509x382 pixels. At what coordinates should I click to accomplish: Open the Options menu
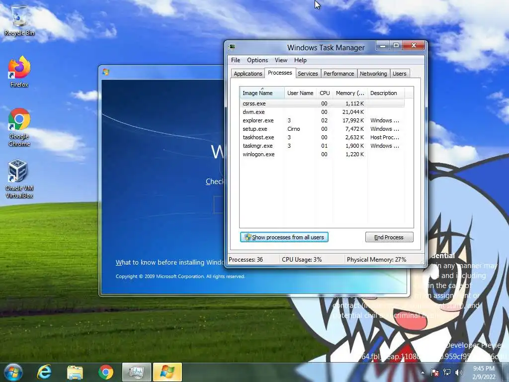click(257, 60)
